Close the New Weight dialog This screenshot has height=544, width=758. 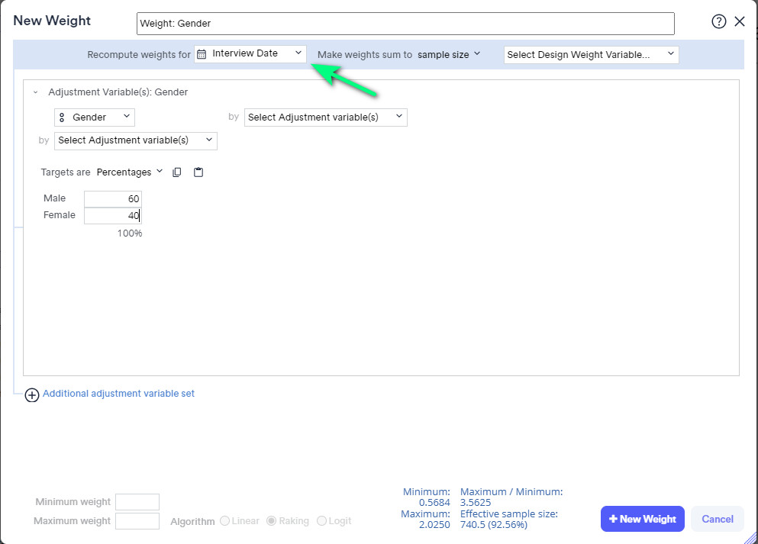pyautogui.click(x=739, y=21)
